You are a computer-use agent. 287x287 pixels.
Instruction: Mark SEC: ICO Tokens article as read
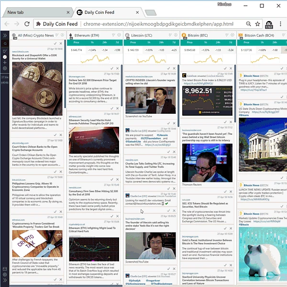225,192
